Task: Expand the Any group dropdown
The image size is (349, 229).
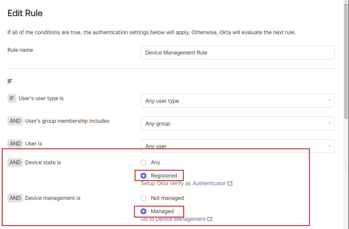Action: (x=237, y=123)
